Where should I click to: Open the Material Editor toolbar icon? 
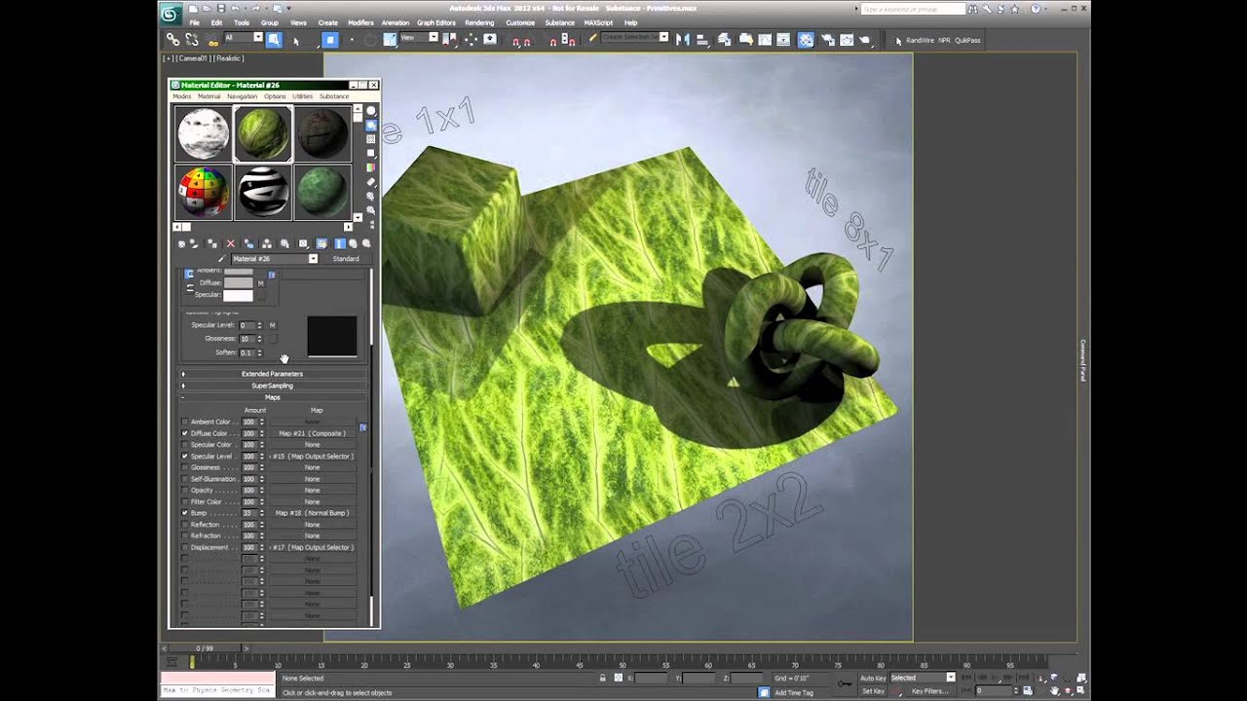click(x=806, y=40)
